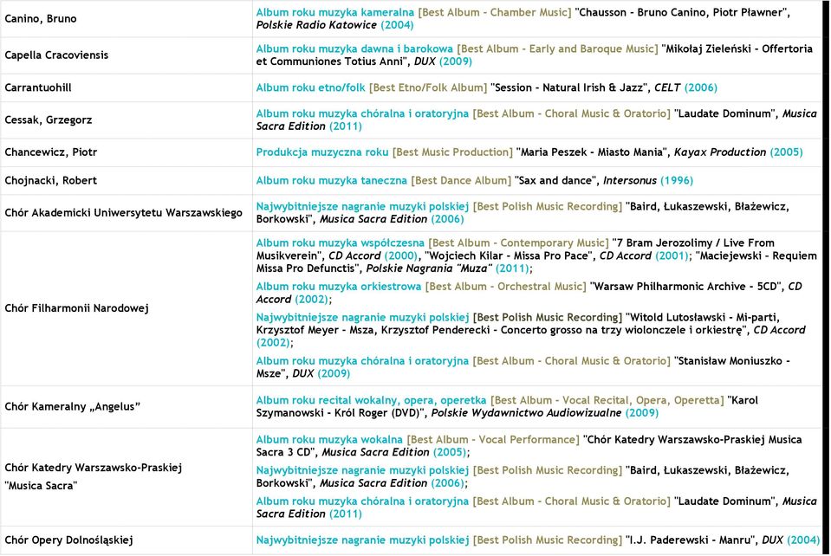Click title "Maria Peszek - Miasto Mania"

[x=591, y=152]
